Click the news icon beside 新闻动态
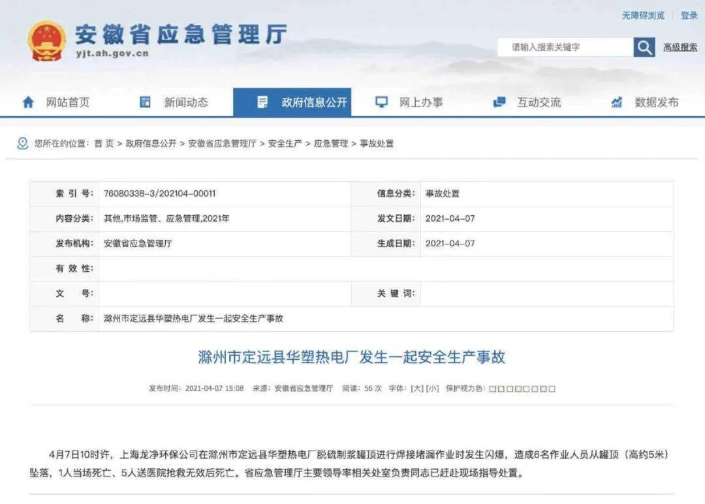Viewport: 705px width, 504px height. coord(145,102)
